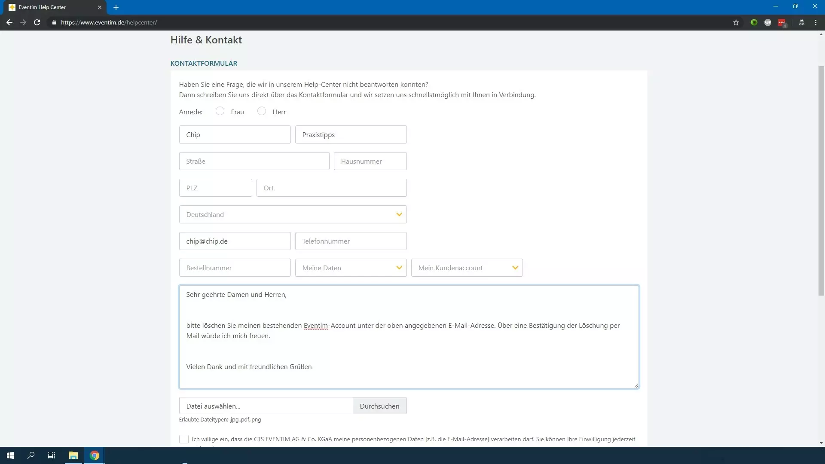This screenshot has height=464, width=825.
Task: Click the green circle extension icon
Action: [x=754, y=22]
